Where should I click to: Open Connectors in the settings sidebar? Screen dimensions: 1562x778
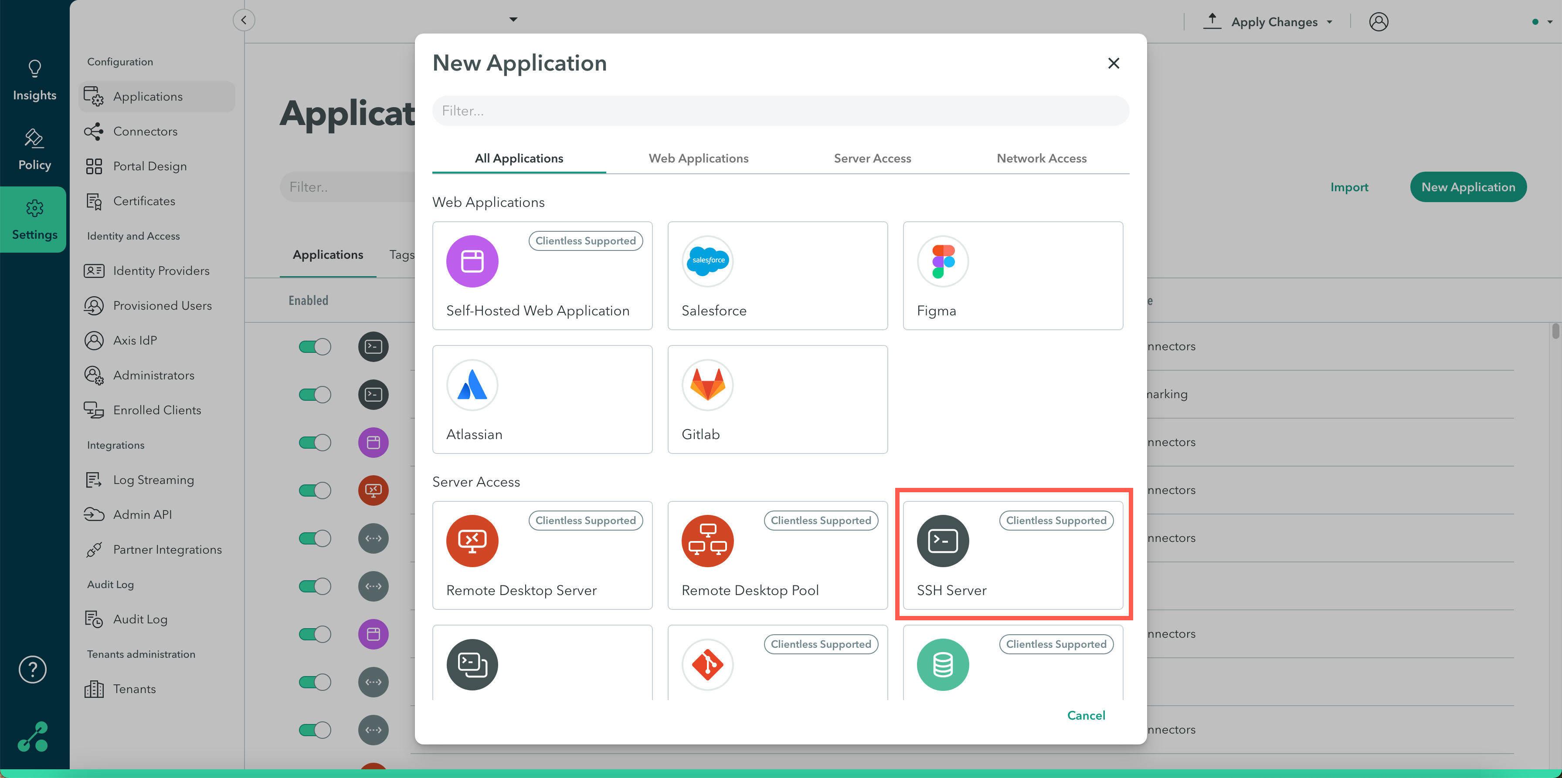[x=145, y=132]
